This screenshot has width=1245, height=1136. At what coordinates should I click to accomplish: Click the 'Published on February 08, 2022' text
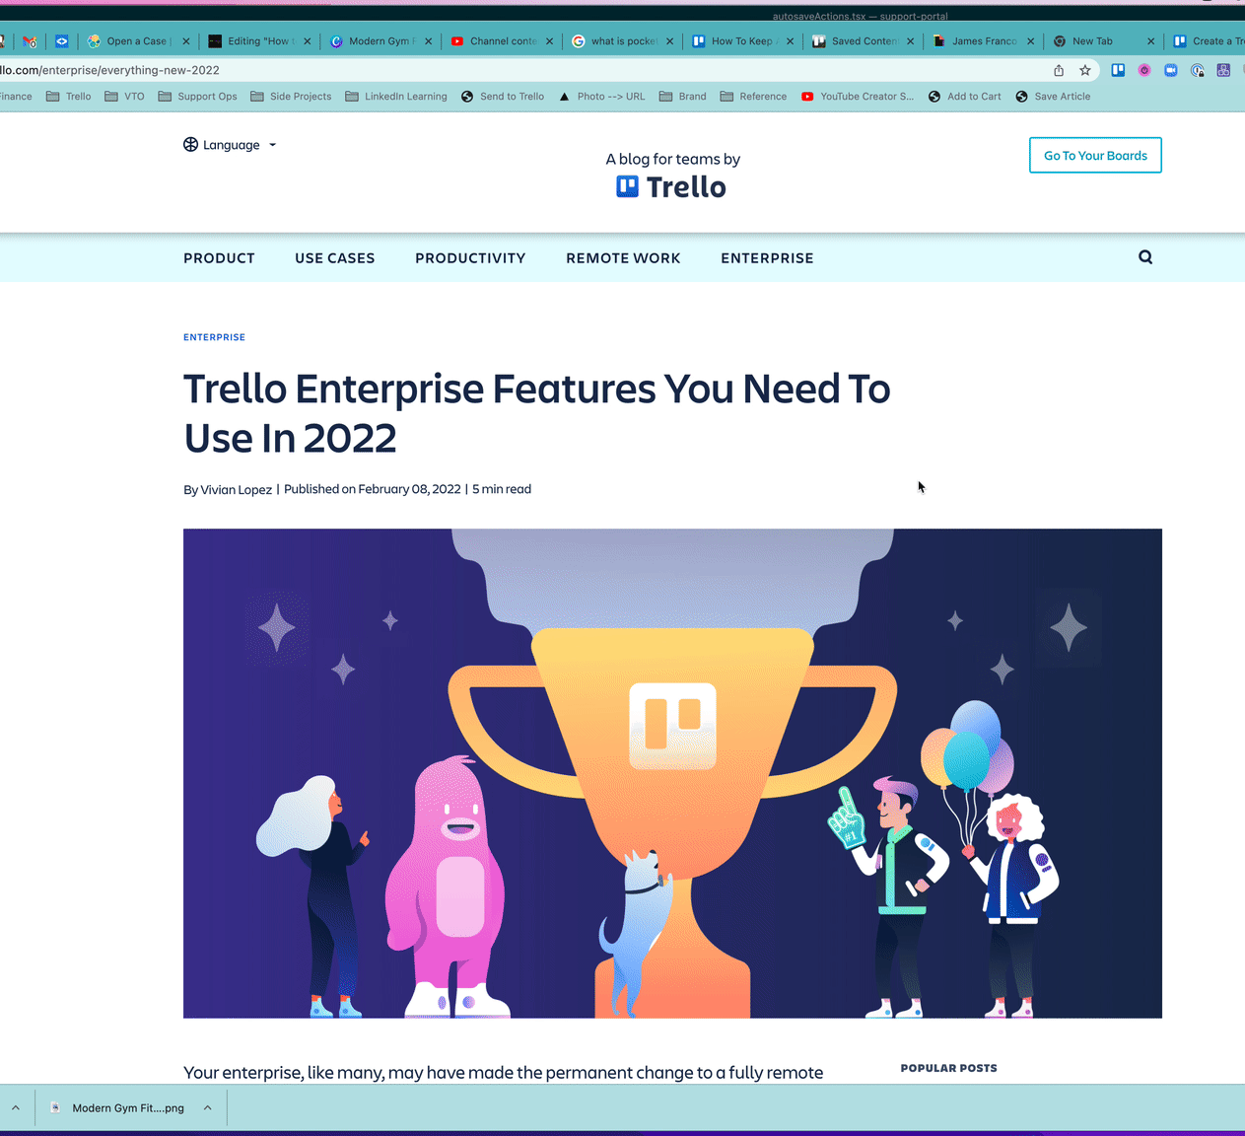[x=373, y=489]
